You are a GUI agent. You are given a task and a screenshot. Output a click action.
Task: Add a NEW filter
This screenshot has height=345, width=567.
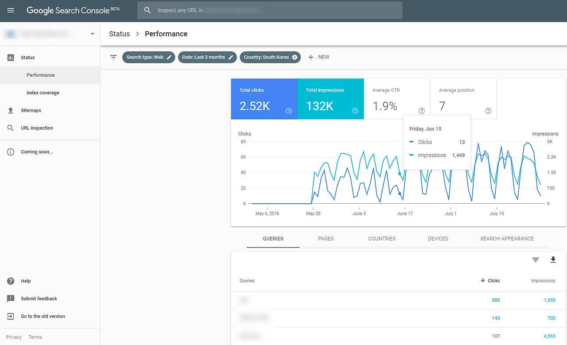pyautogui.click(x=318, y=57)
